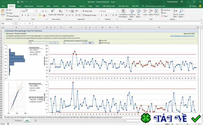Expand the Clear dropdown
Image resolution: width=203 pixels, height=125 pixels.
(x=168, y=16)
